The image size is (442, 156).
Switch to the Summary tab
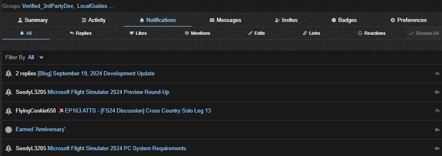[x=33, y=20]
